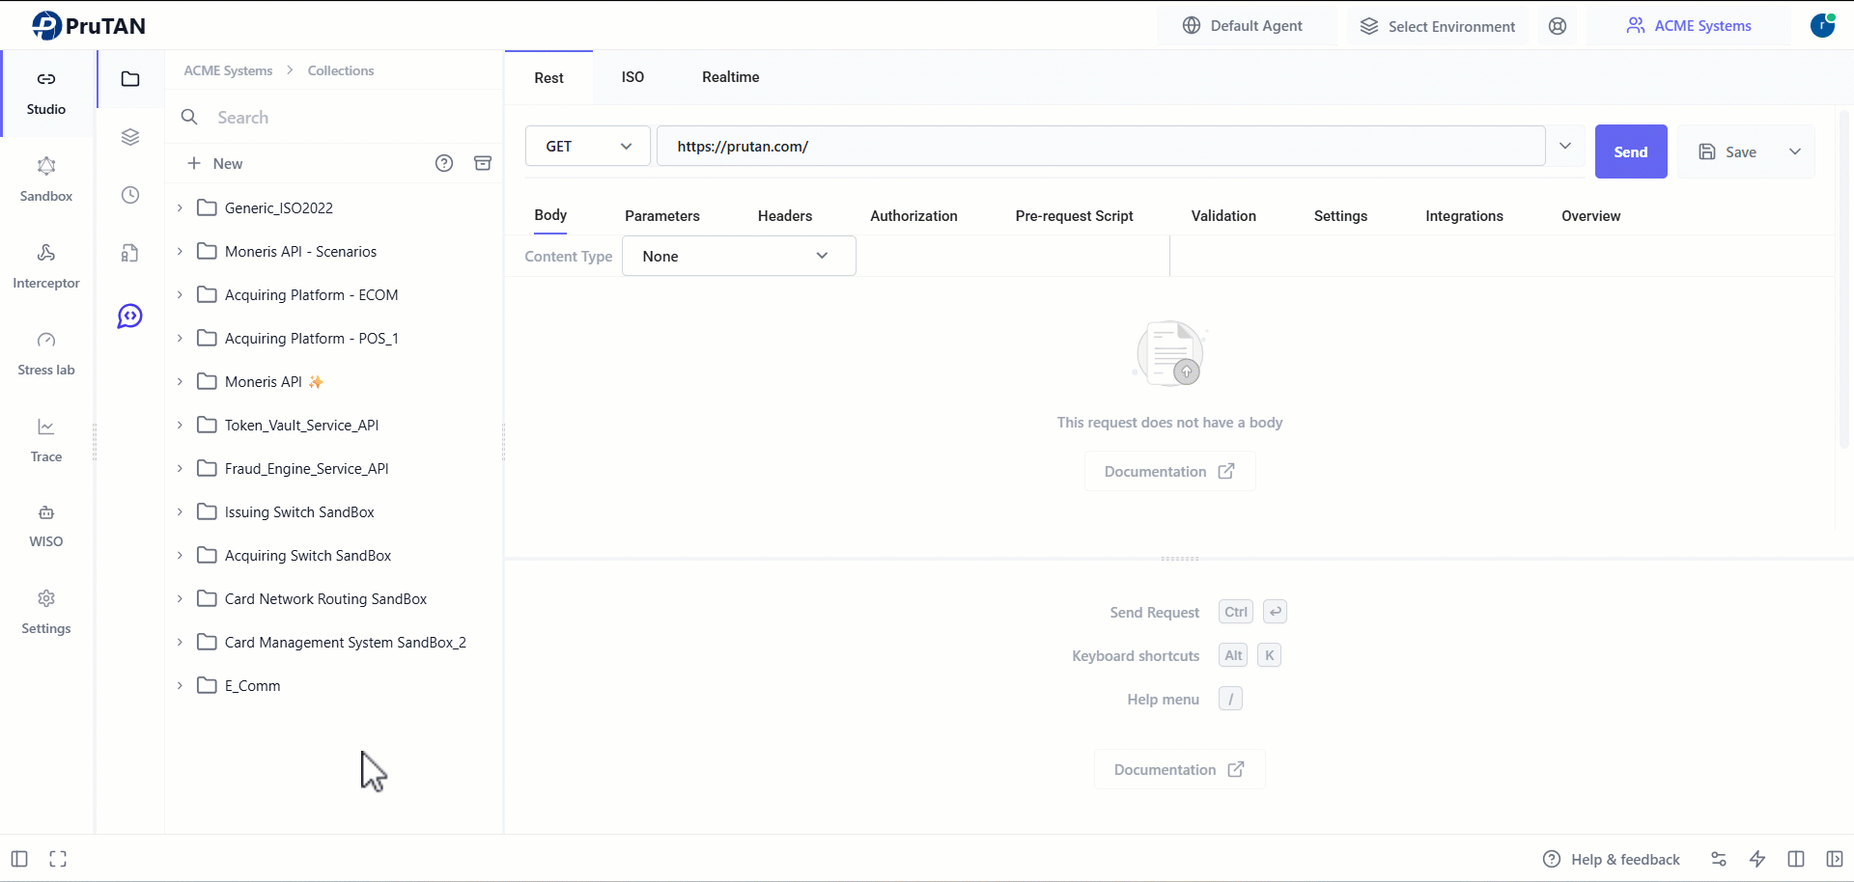This screenshot has height=882, width=1854.
Task: Open the Integrations tab
Action: click(1465, 216)
